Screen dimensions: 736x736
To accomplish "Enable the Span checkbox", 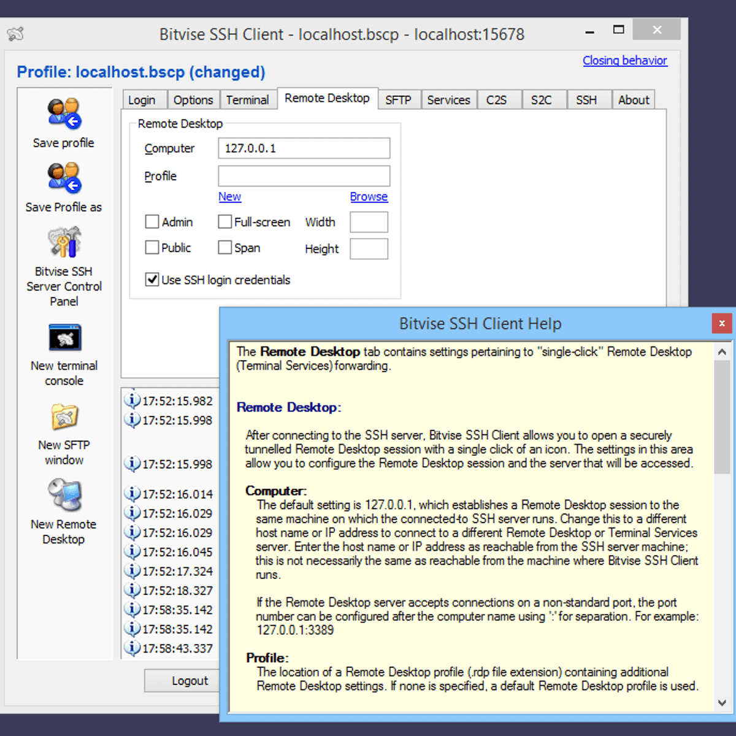I will pyautogui.click(x=225, y=247).
